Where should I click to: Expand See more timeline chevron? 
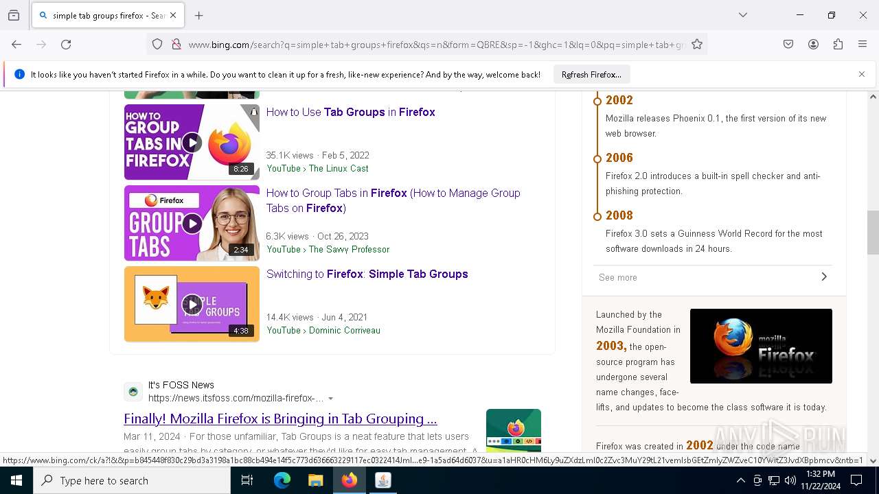(824, 277)
